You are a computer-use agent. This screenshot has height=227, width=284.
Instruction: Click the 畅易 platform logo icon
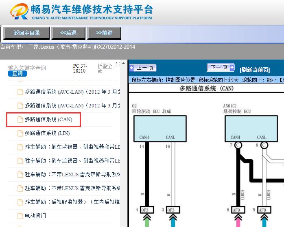(x=19, y=11)
